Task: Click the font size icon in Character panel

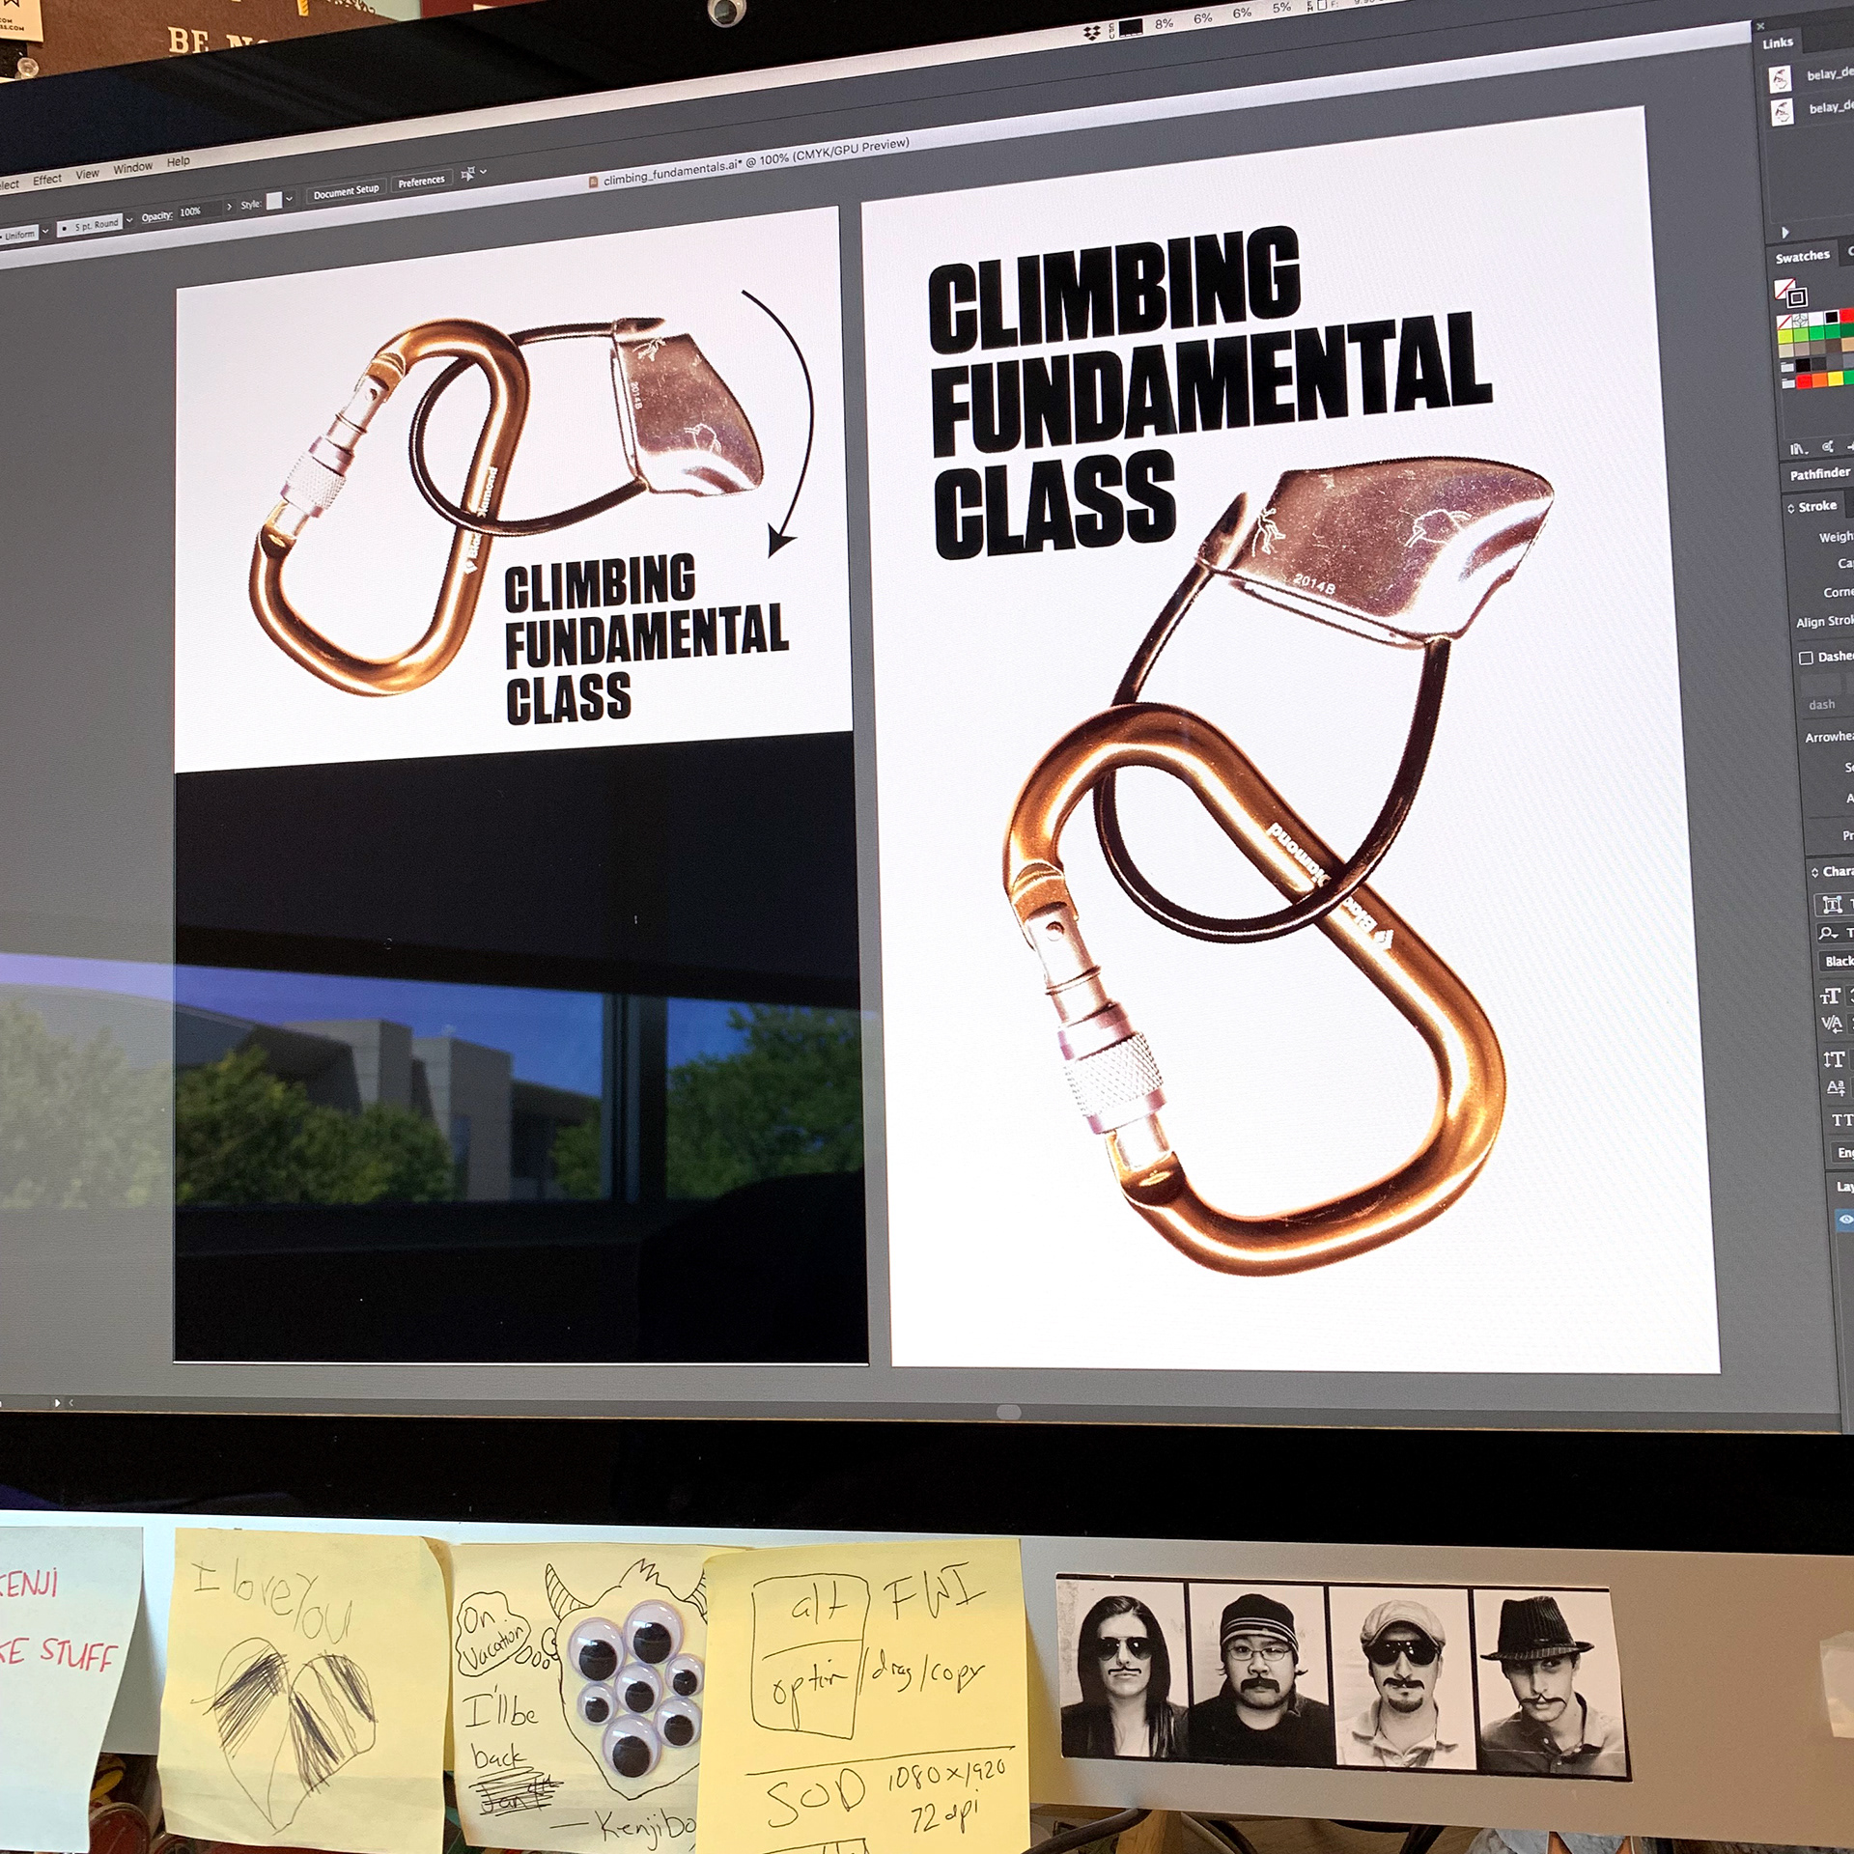Action: [x=1830, y=997]
